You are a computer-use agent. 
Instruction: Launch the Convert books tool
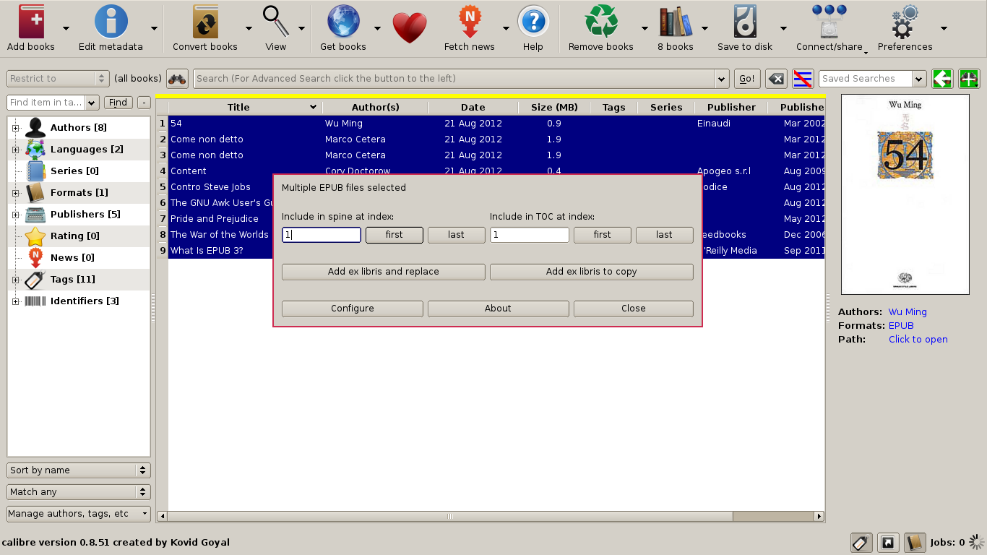205,22
